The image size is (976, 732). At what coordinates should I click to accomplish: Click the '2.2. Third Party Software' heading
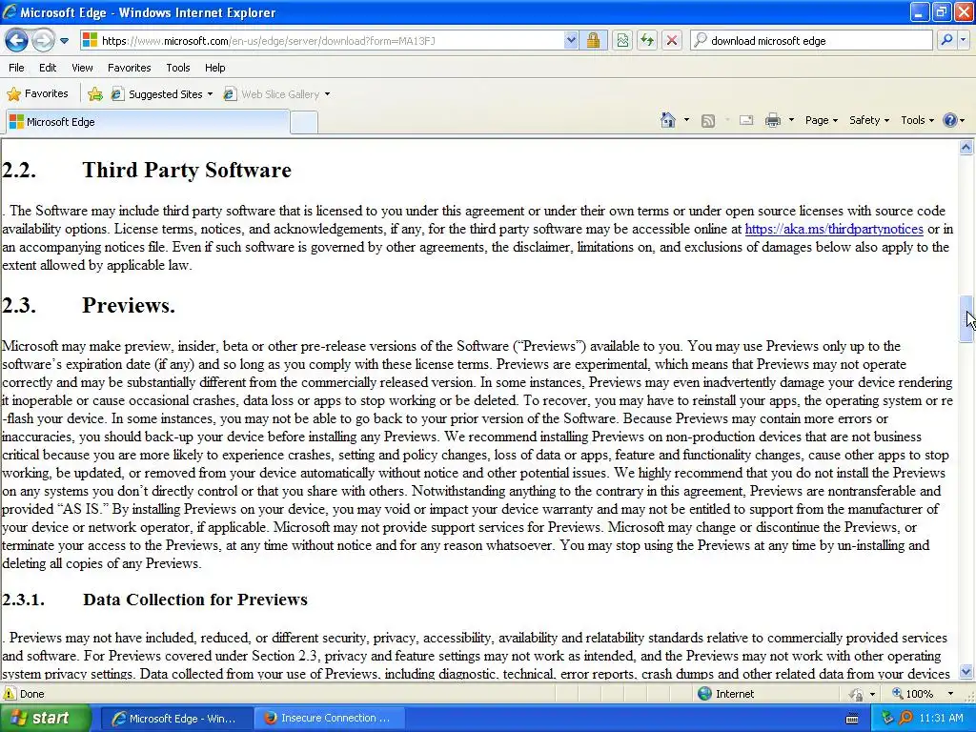[x=146, y=170]
